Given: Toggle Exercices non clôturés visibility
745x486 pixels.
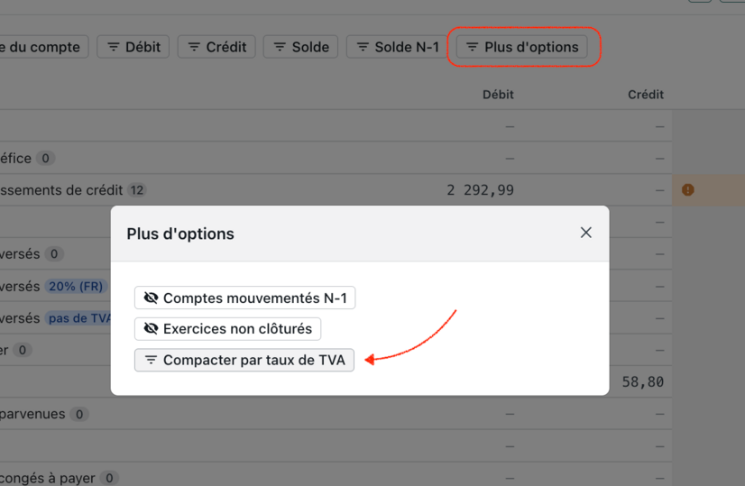Looking at the screenshot, I should tap(227, 329).
